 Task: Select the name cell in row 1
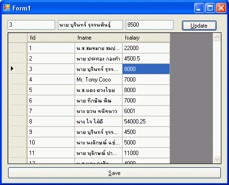point(98,48)
